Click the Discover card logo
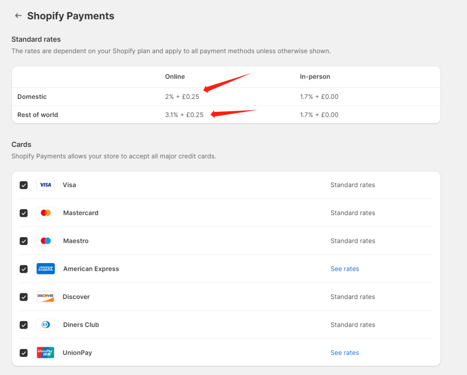 point(45,297)
